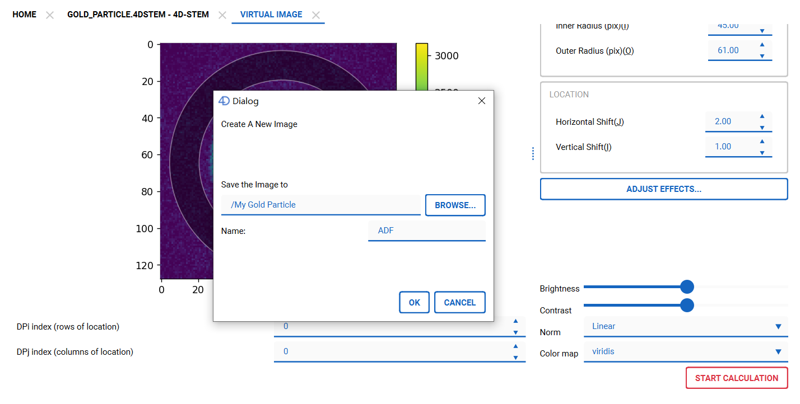Decrease the Outer Radius with the down arrow
Image resolution: width=800 pixels, height=404 pixels.
pyautogui.click(x=762, y=55)
